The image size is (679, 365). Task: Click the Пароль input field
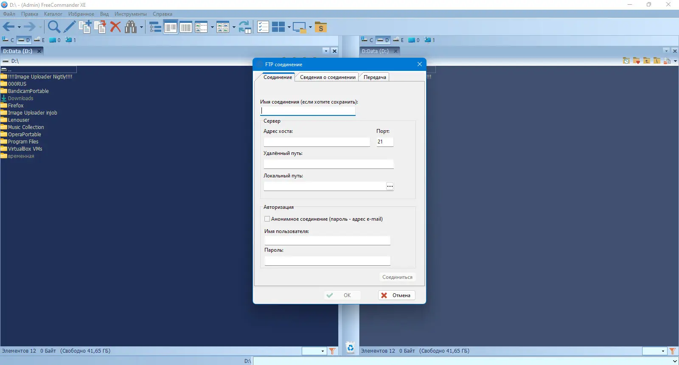[327, 261]
